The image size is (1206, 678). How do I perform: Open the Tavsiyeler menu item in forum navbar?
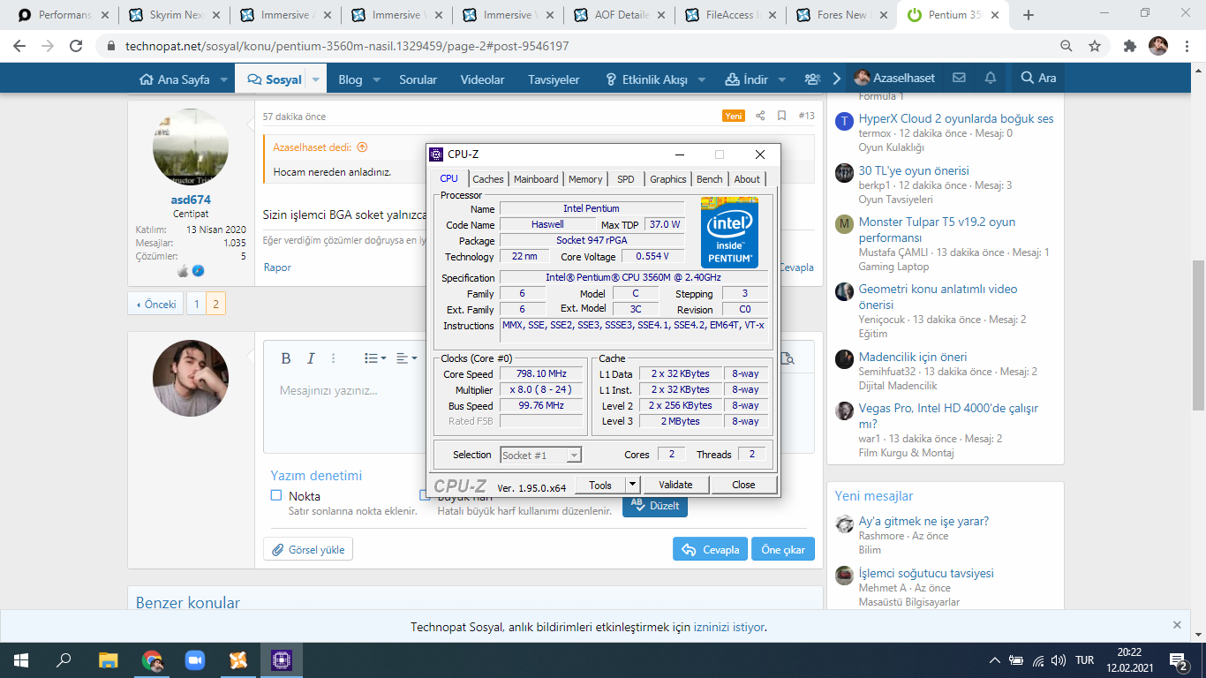coord(554,79)
